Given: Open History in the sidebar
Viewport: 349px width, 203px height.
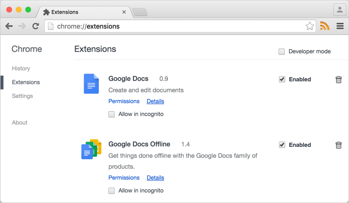Looking at the screenshot, I should [x=21, y=68].
